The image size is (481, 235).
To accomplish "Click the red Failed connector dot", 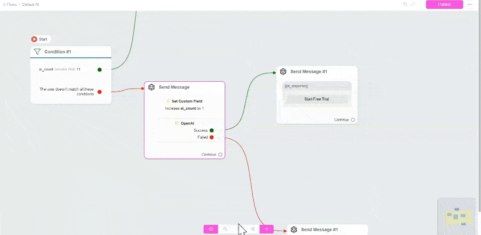I will [x=212, y=137].
